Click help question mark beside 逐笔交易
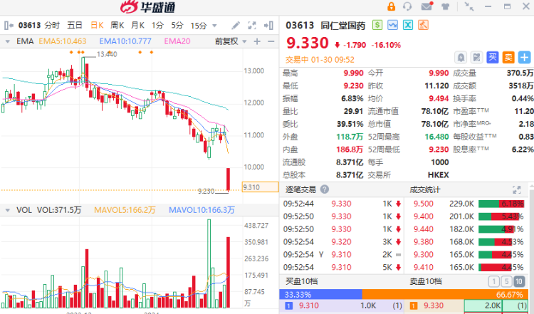The image size is (534, 314). point(325,189)
